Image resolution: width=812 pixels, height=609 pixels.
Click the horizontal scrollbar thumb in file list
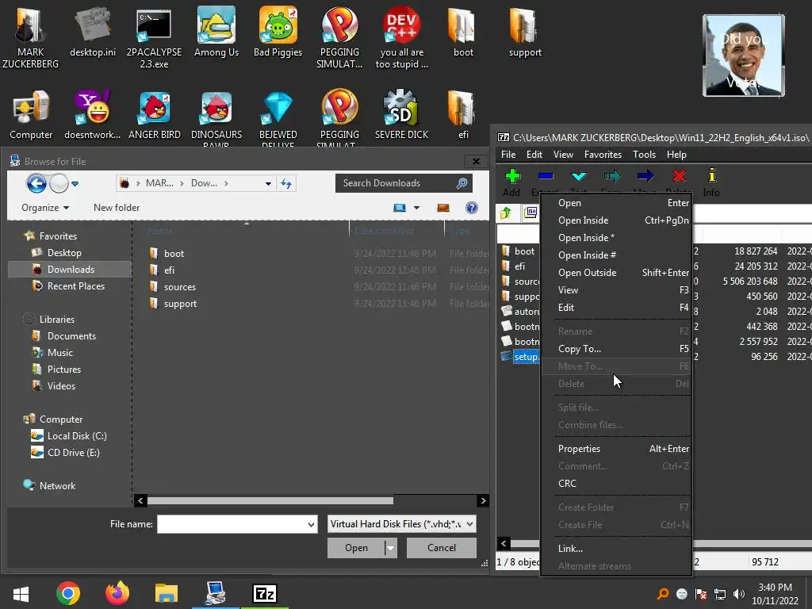[270, 501]
